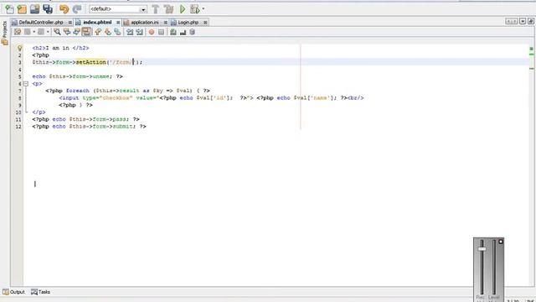Screen dimensions: 536x302
Task: Click the current line mark in error stripe
Action: point(532,69)
